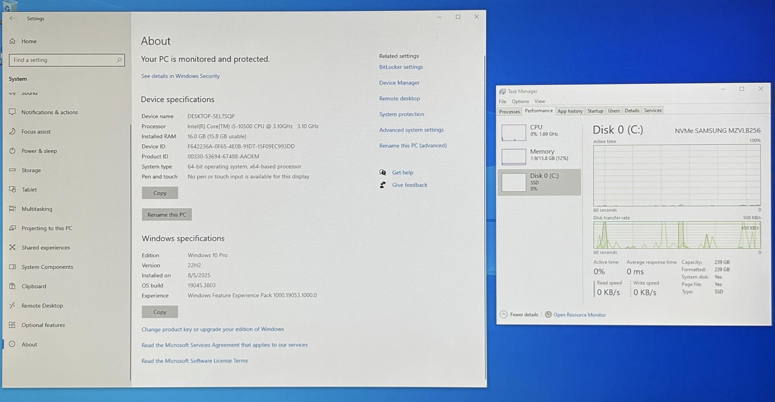
Task: Open Multitasking settings
Action: pyautogui.click(x=36, y=209)
